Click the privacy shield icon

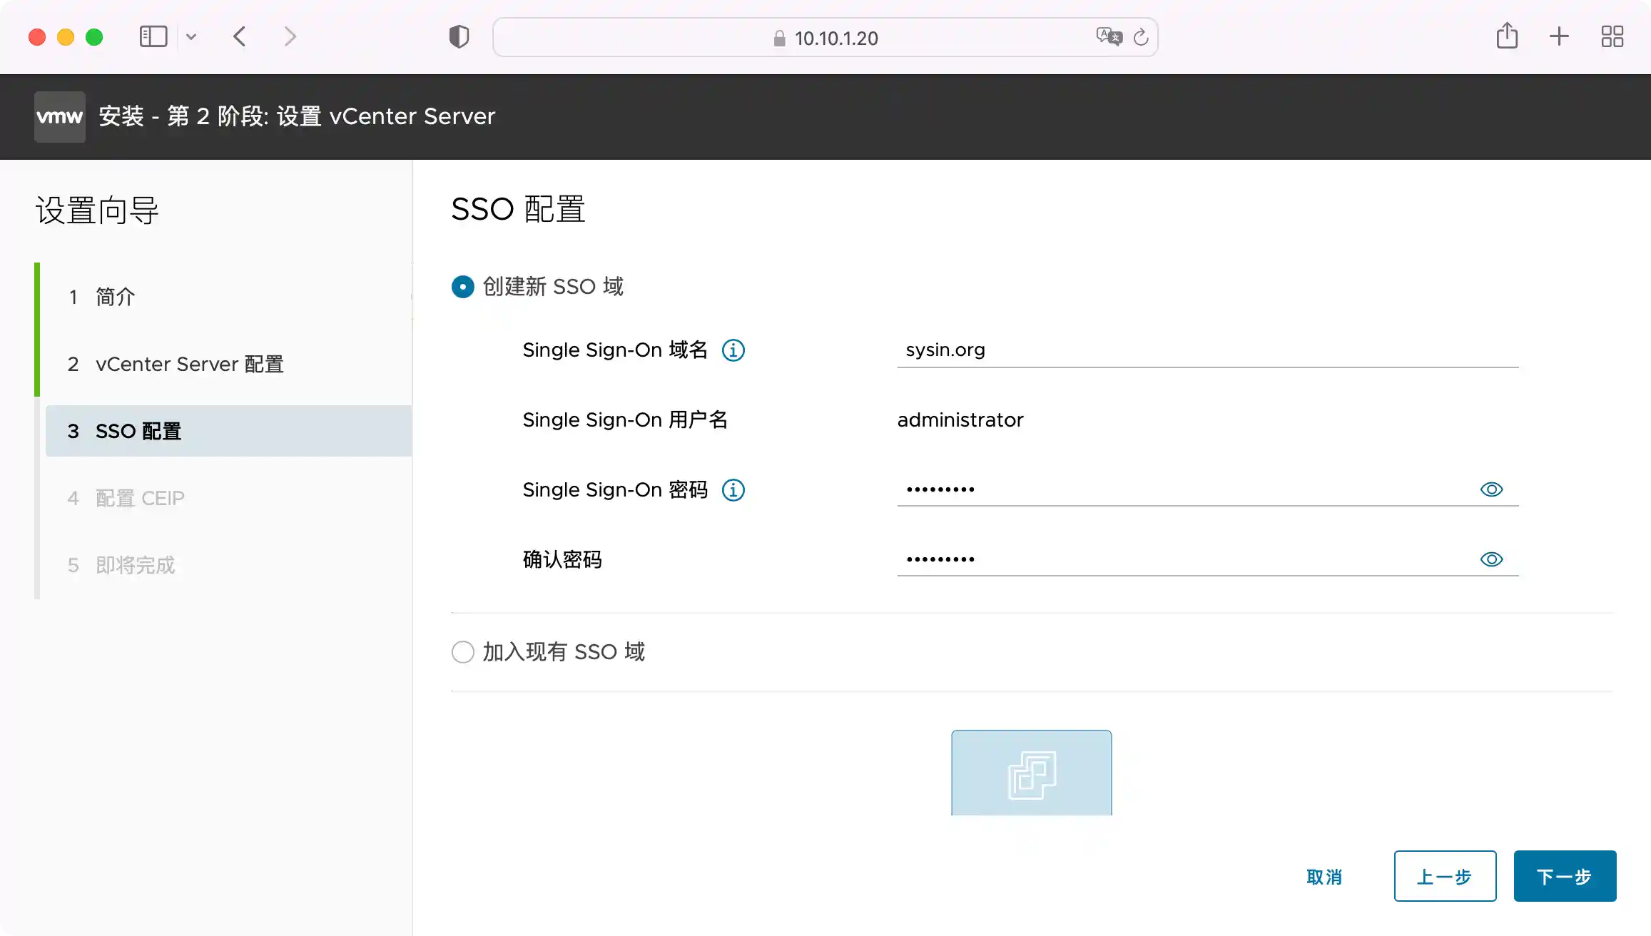click(x=459, y=37)
